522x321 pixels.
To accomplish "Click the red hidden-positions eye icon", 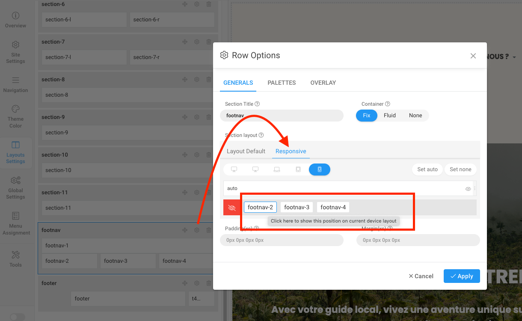I will pos(232,208).
